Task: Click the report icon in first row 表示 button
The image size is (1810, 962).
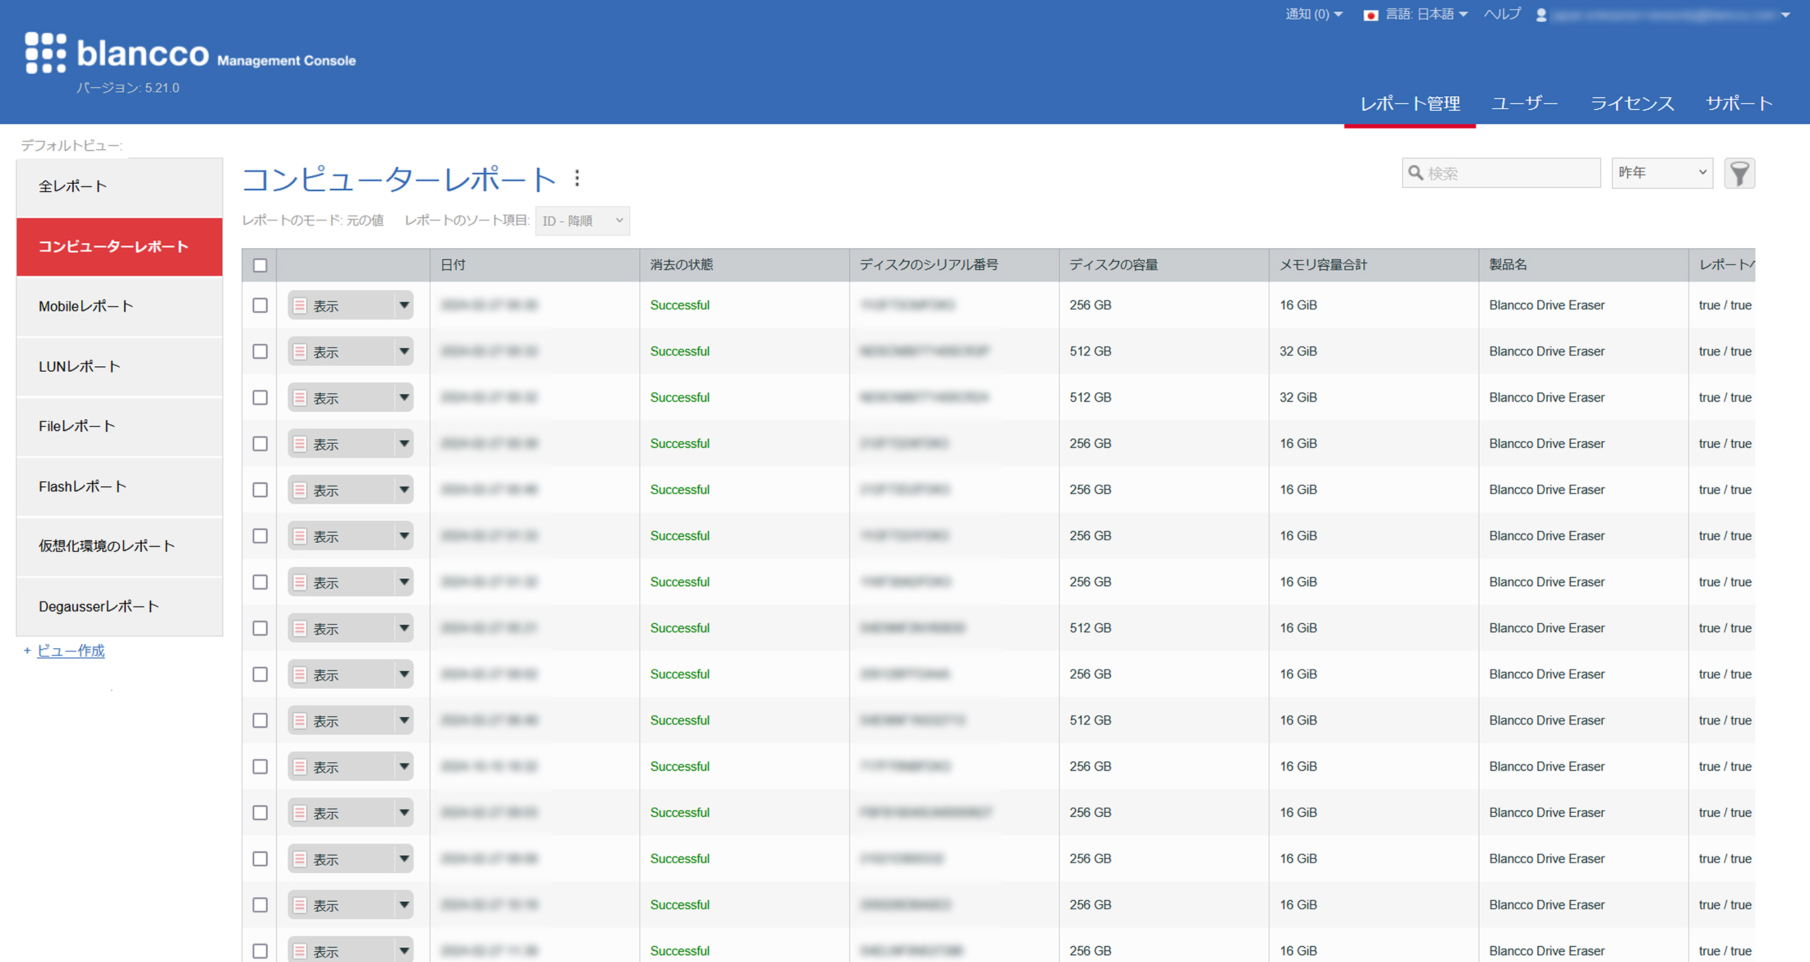Action: [x=300, y=305]
